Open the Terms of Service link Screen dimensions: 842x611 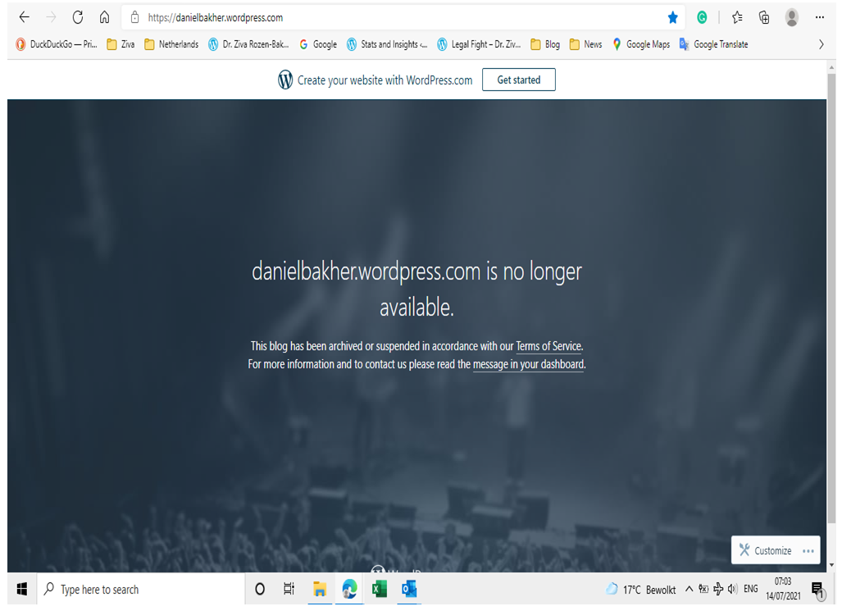[548, 346]
